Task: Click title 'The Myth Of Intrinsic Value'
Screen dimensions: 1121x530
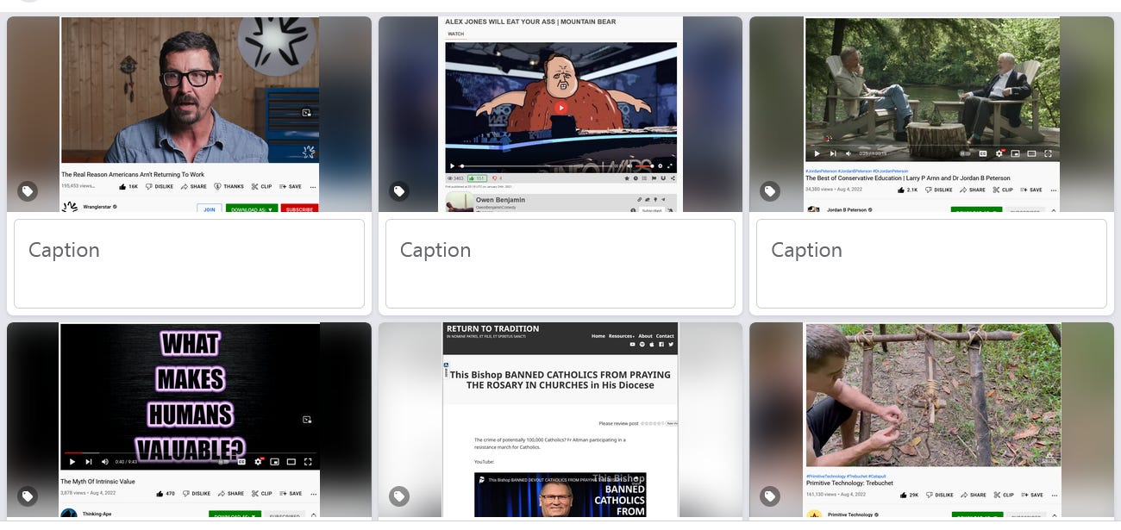Action: 97,482
